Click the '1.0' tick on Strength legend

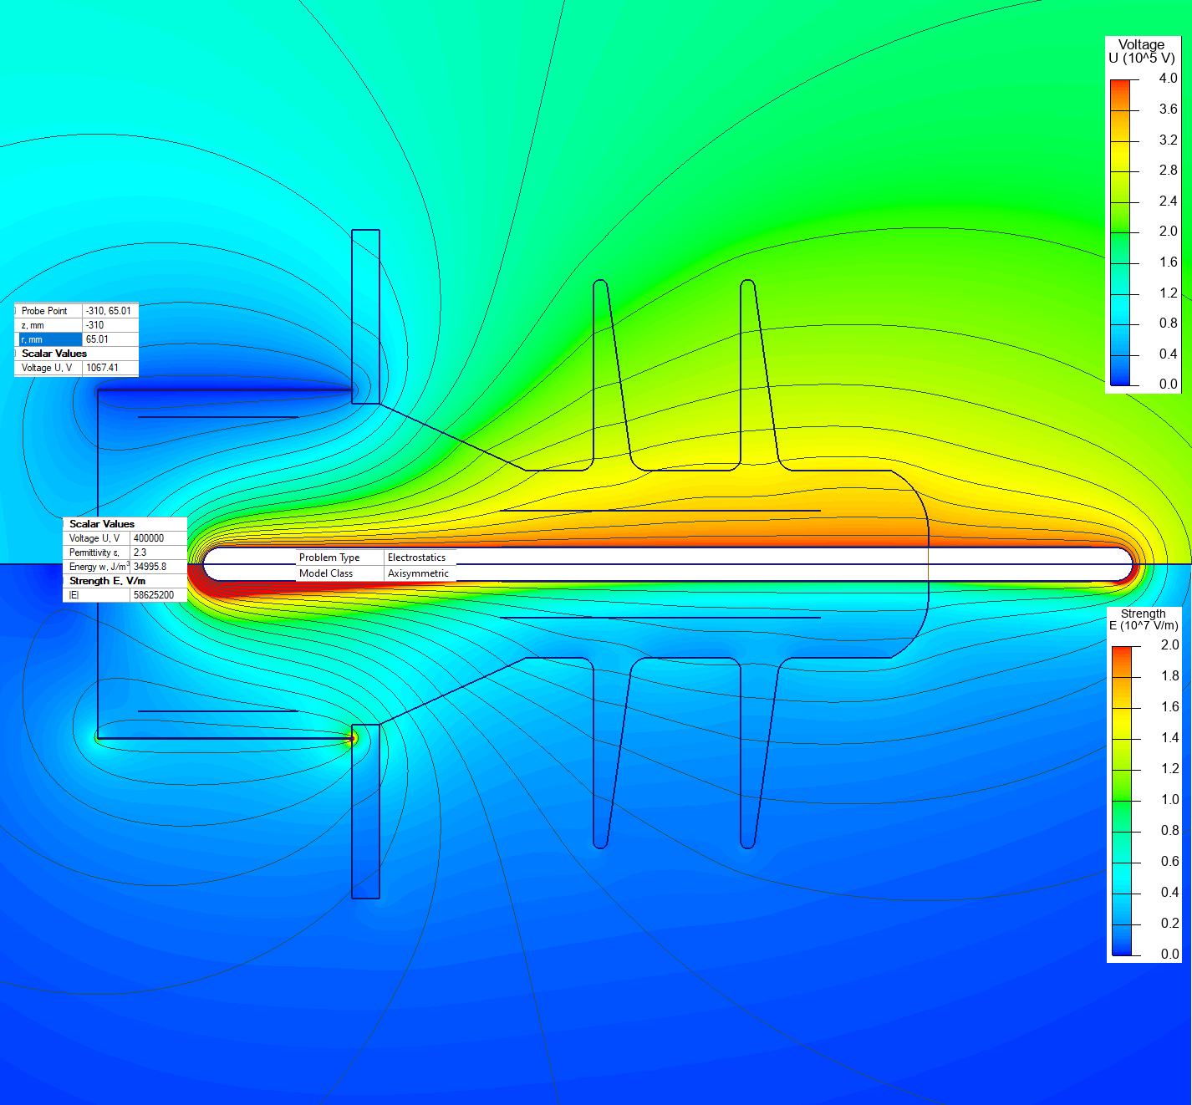click(1169, 799)
